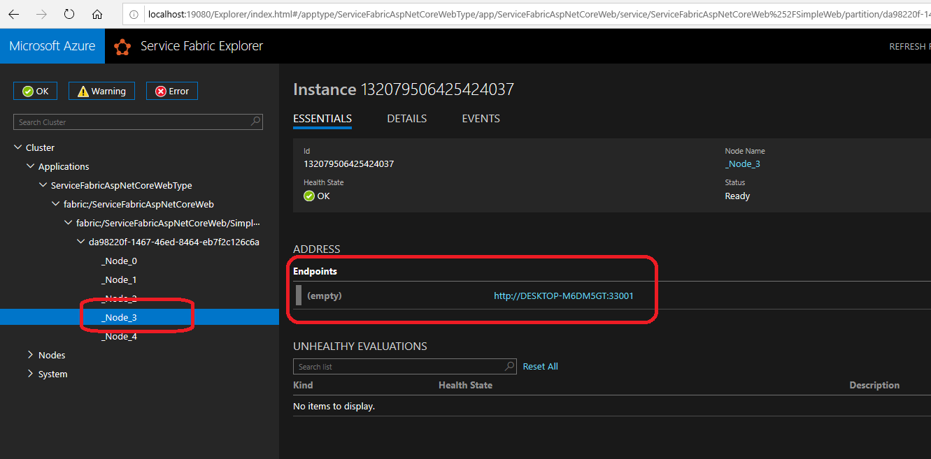931x459 pixels.
Task: Click the Microsoft Azure header link
Action: [x=52, y=46]
